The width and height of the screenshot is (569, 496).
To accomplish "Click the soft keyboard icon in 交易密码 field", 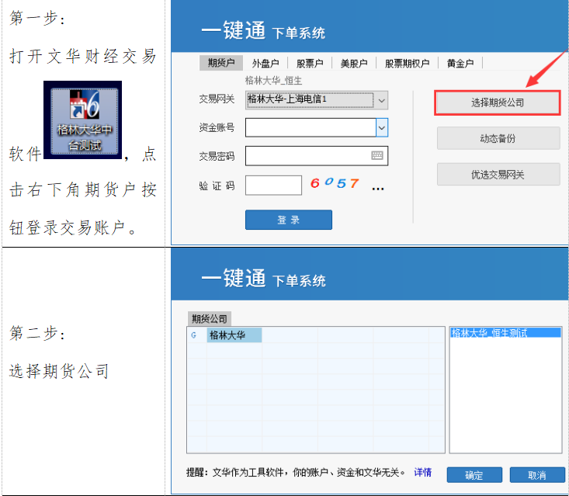I will 377,156.
